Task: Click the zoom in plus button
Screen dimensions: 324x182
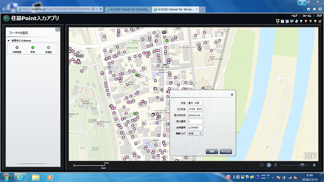Action: pyautogui.click(x=314, y=165)
